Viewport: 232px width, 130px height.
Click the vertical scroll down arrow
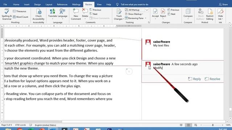(231, 118)
